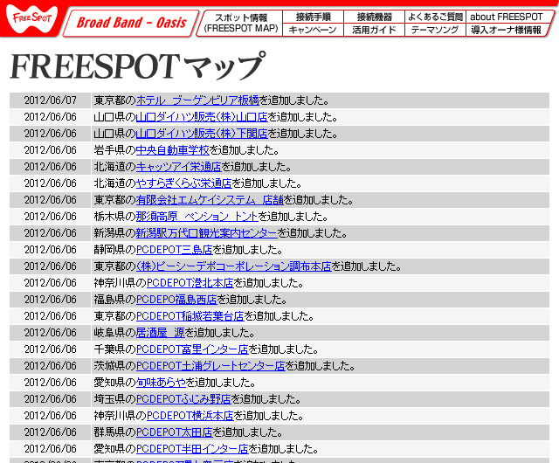The width and height of the screenshot is (559, 463).
Task: Open 旬味あらや link
Action: (x=161, y=383)
